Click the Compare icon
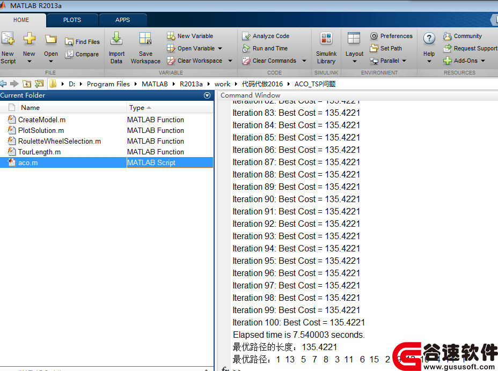 69,54
